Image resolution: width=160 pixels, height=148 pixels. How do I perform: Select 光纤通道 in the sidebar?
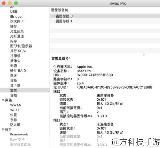pyautogui.click(x=17, y=36)
